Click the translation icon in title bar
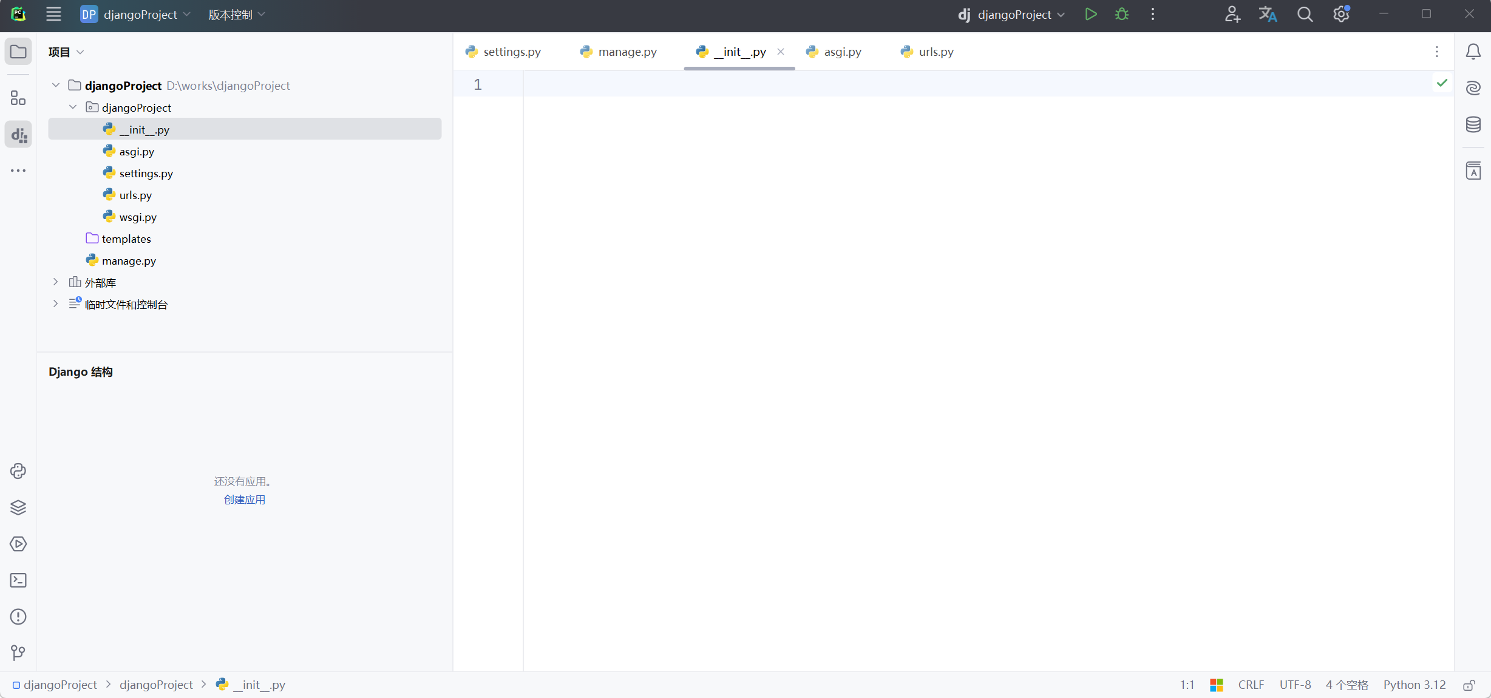 pos(1268,15)
